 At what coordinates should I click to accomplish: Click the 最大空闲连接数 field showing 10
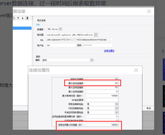[102, 87]
